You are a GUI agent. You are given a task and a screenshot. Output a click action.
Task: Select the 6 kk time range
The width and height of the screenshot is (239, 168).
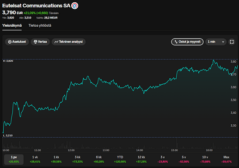point(99,159)
